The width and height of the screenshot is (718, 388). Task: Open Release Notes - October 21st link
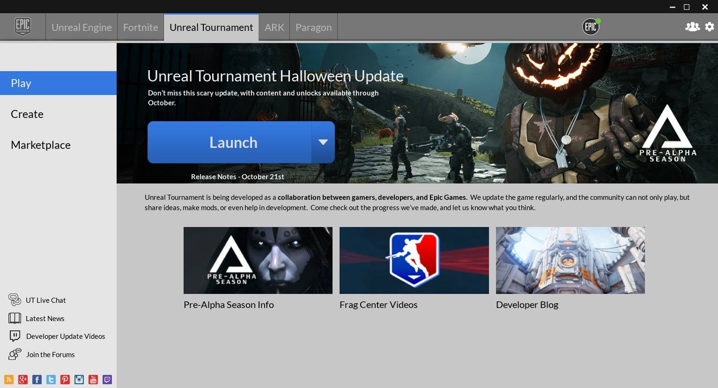pyautogui.click(x=237, y=176)
